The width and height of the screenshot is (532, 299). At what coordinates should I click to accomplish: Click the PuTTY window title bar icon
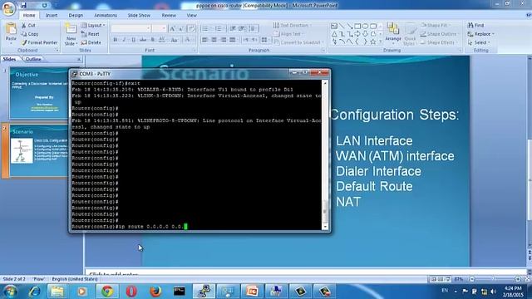[x=74, y=74]
